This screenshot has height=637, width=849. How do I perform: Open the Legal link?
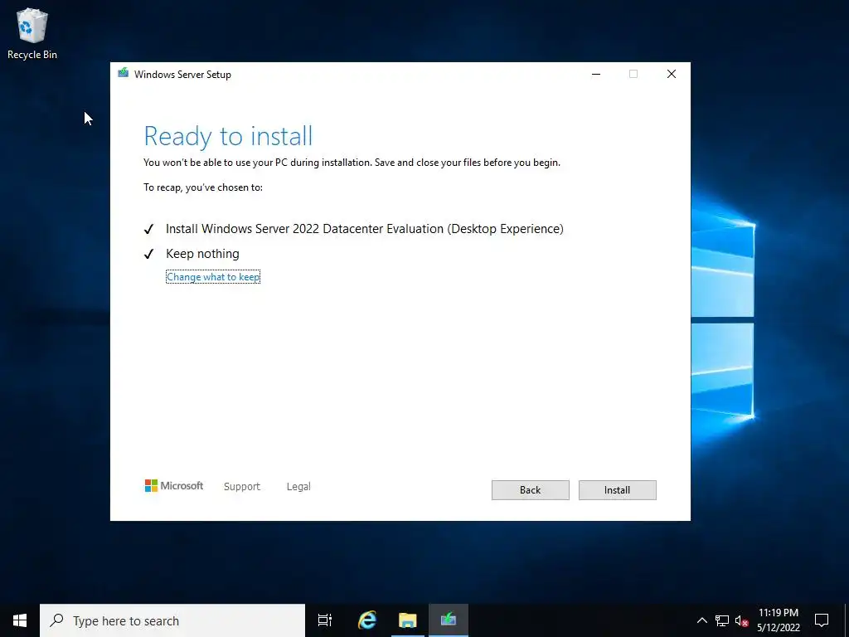point(298,486)
